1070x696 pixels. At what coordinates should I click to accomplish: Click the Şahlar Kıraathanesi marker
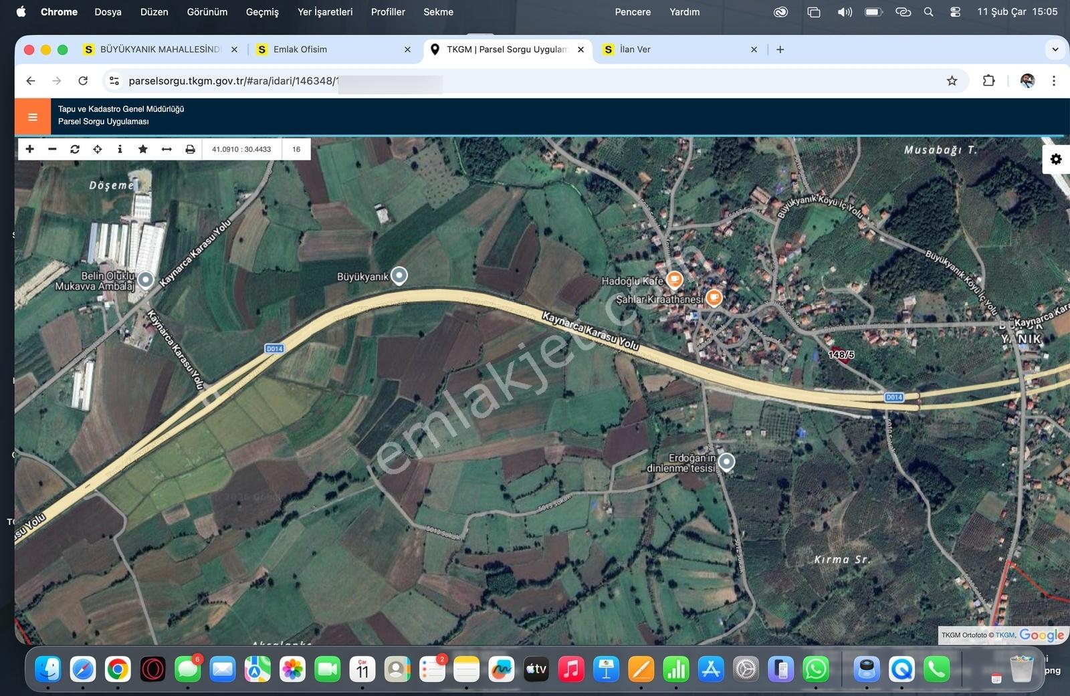pyautogui.click(x=714, y=298)
